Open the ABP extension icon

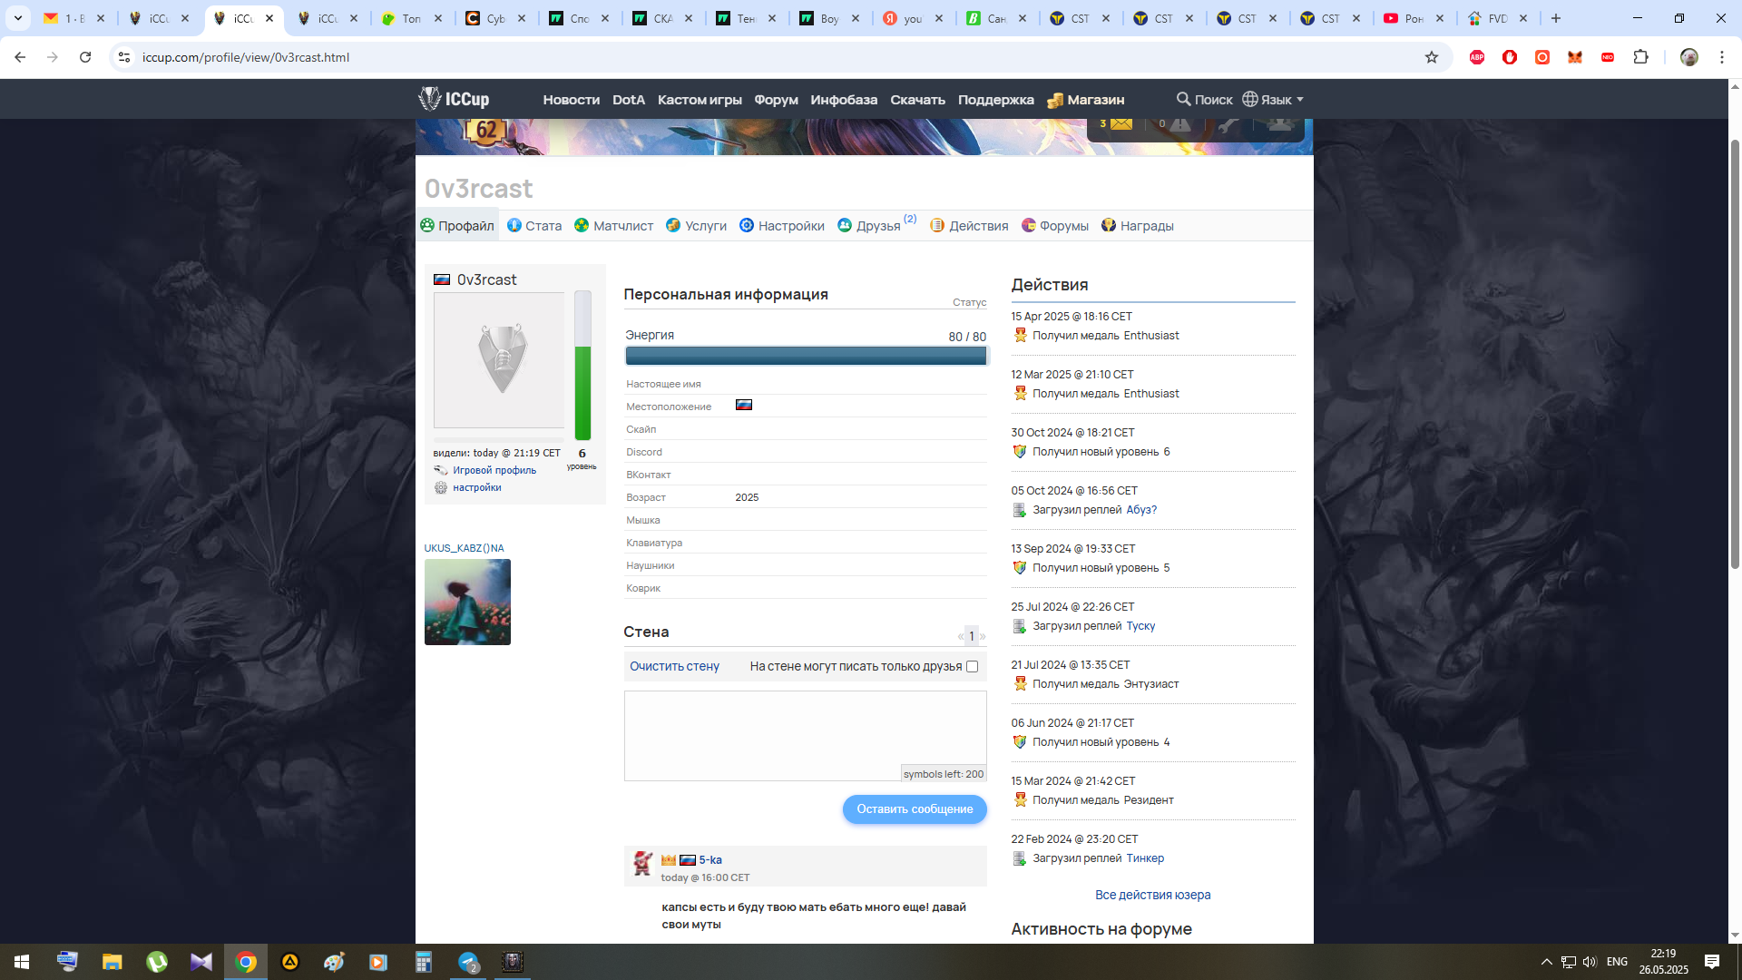click(1477, 57)
